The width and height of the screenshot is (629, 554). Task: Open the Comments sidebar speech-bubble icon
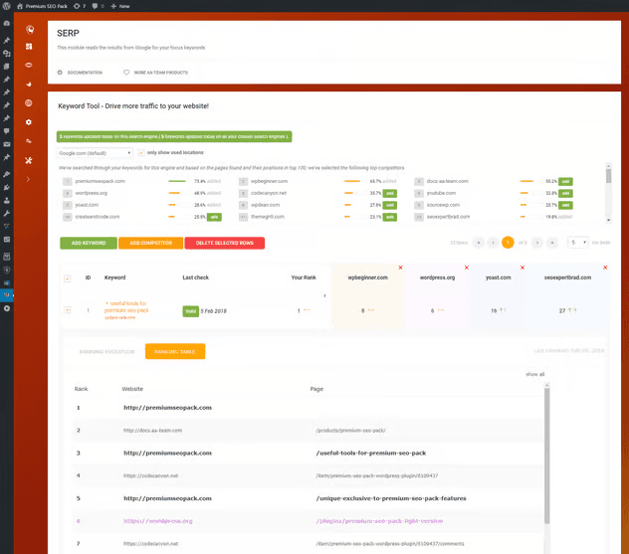pyautogui.click(x=7, y=131)
